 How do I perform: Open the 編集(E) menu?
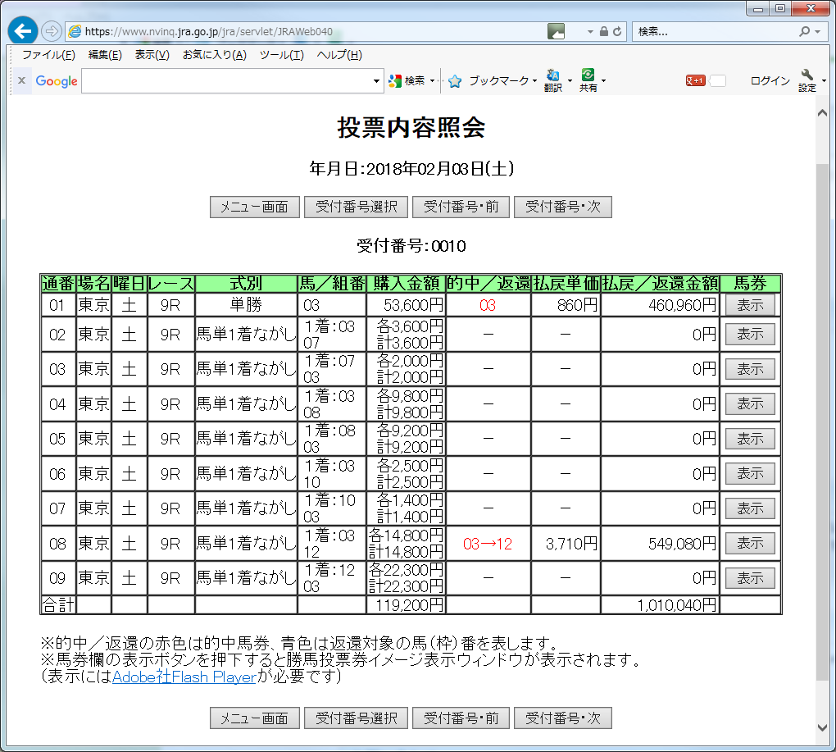105,55
